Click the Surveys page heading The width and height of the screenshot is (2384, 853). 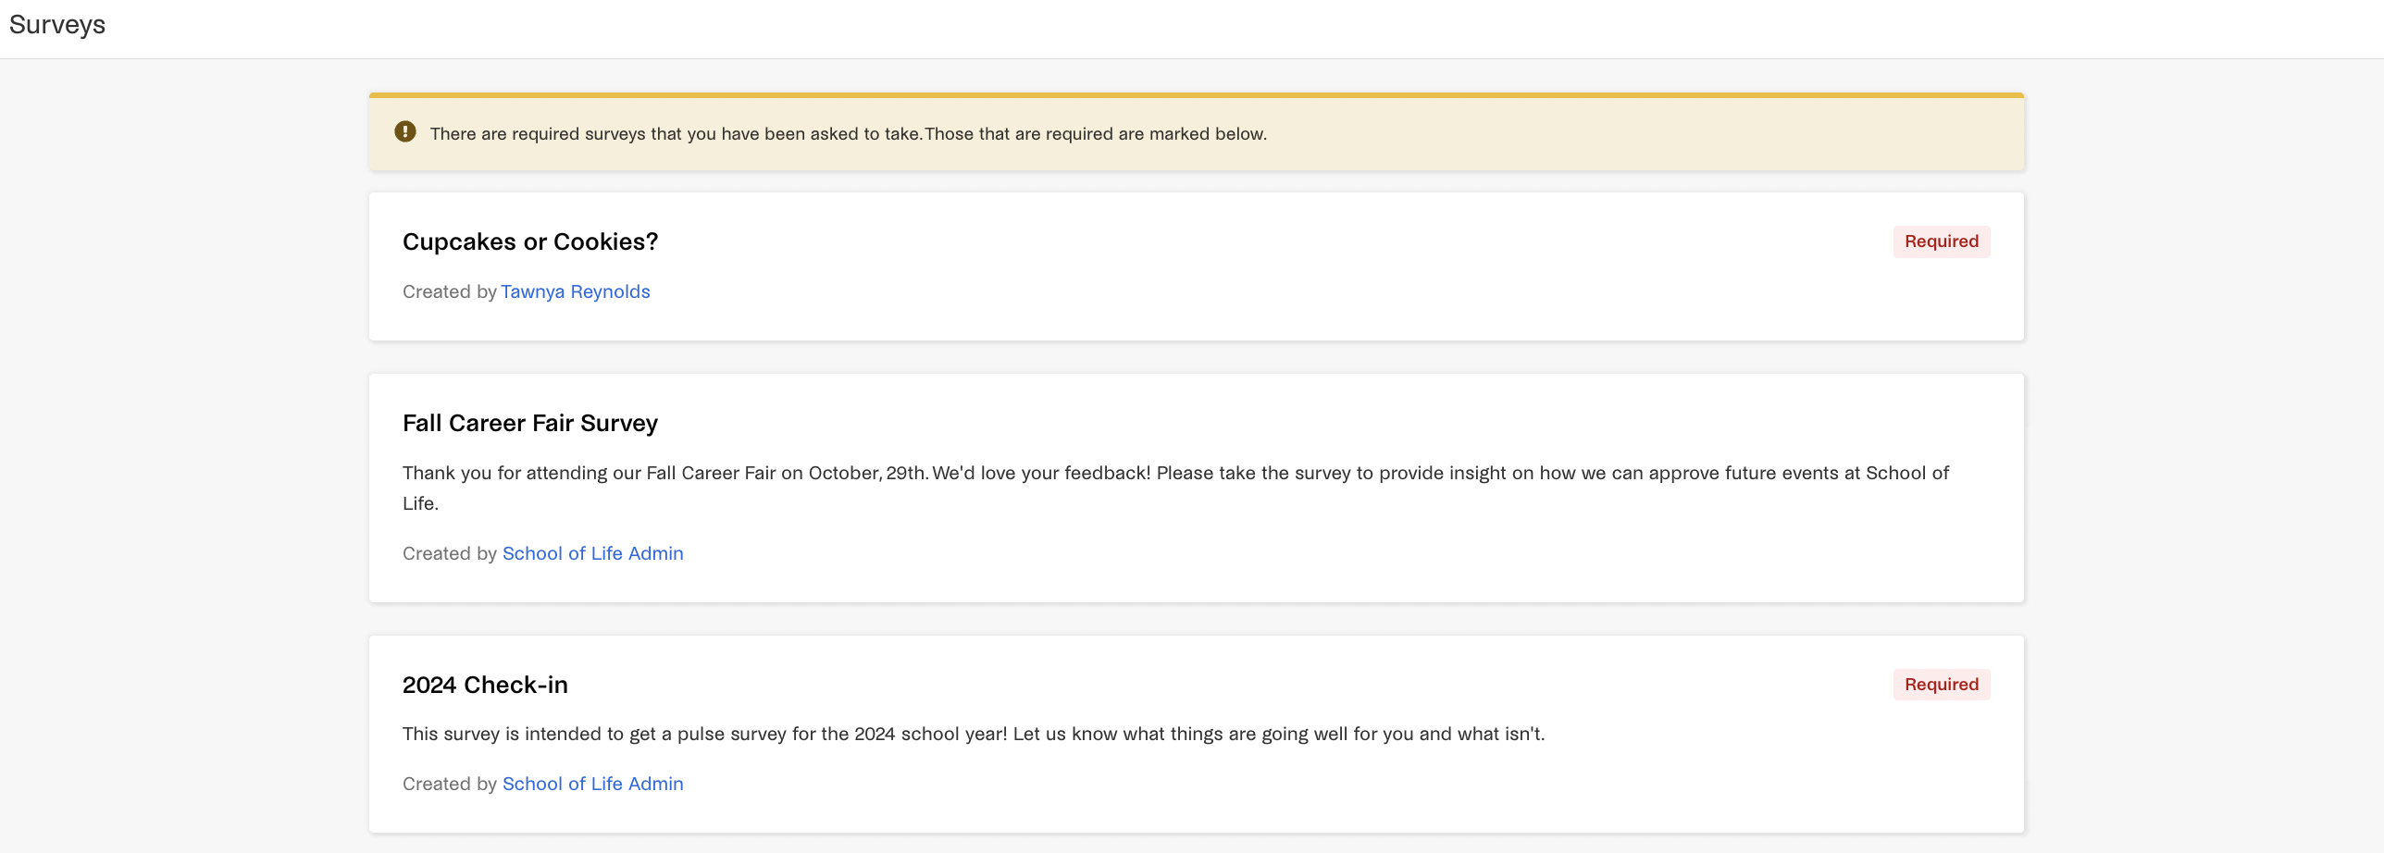coord(57,25)
